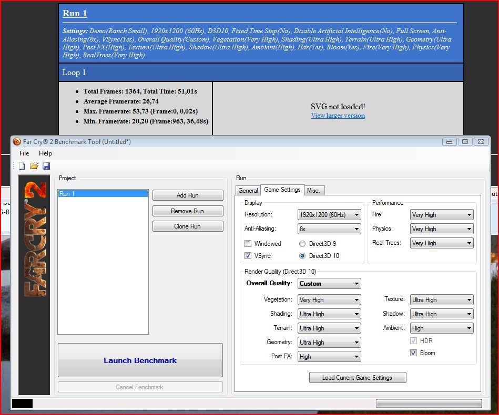The image size is (499, 415).
Task: Click Load Current Game Settings button
Action: point(358,378)
